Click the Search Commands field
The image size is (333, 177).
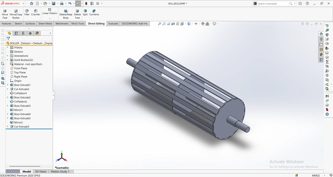pos(273,3)
